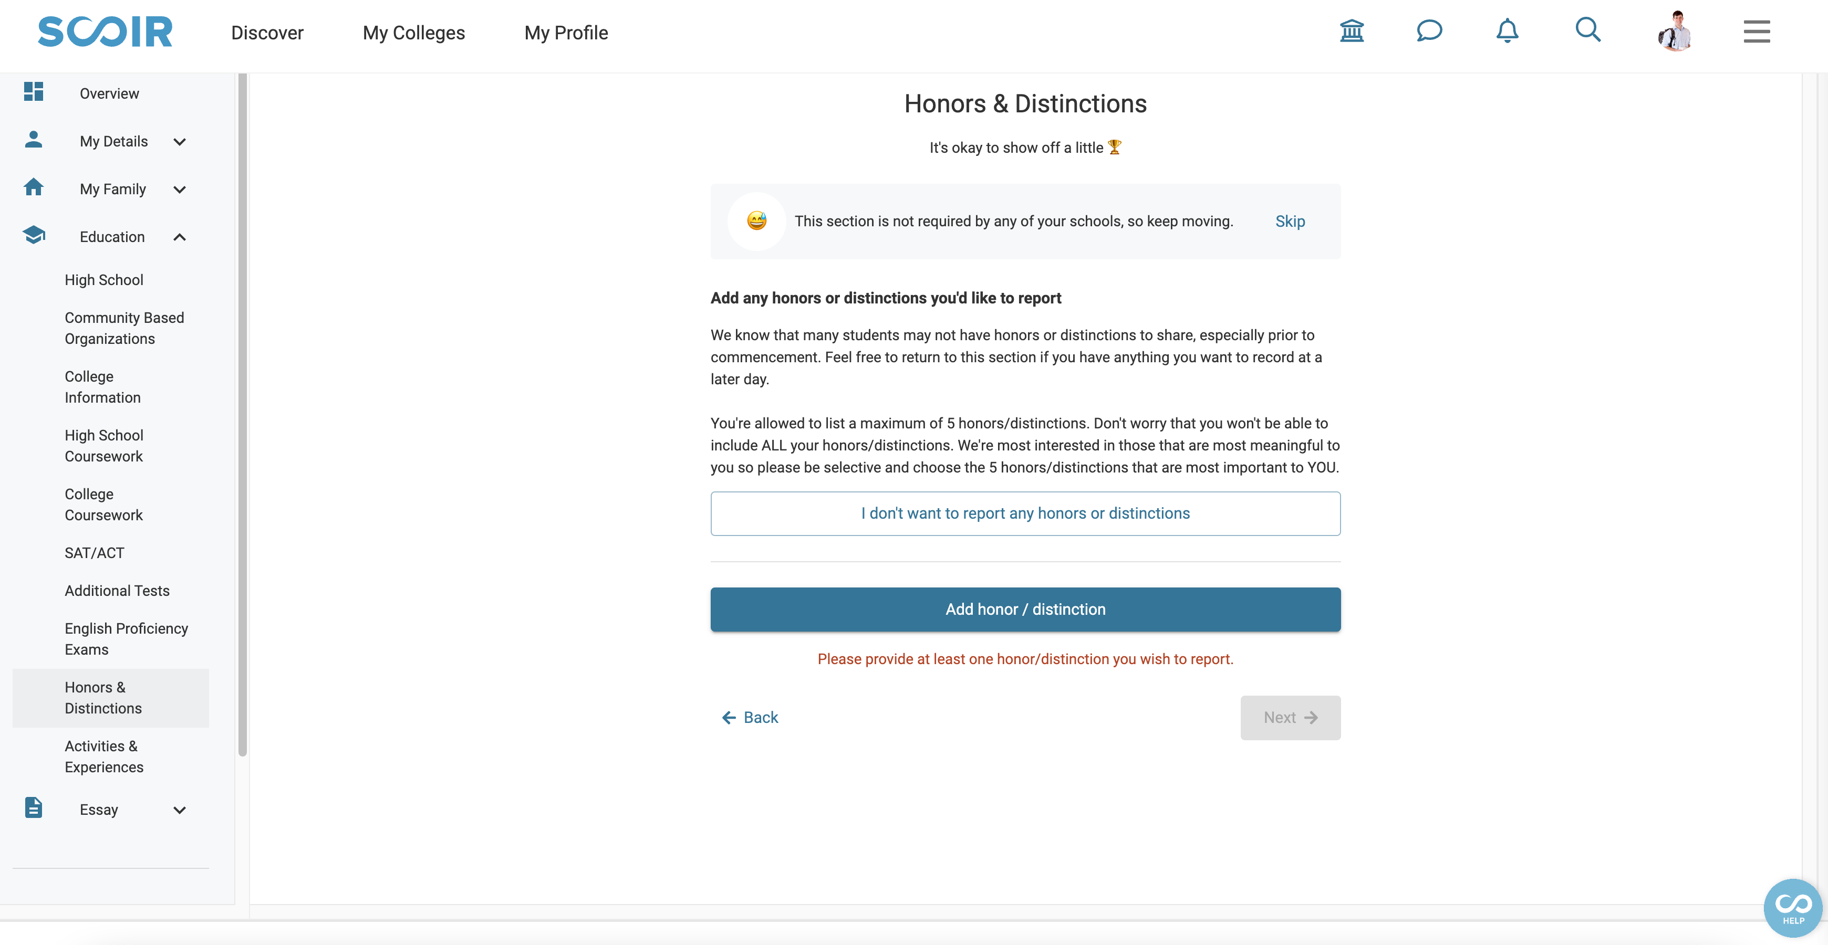Expand the My Family section
1828x945 pixels.
click(180, 190)
